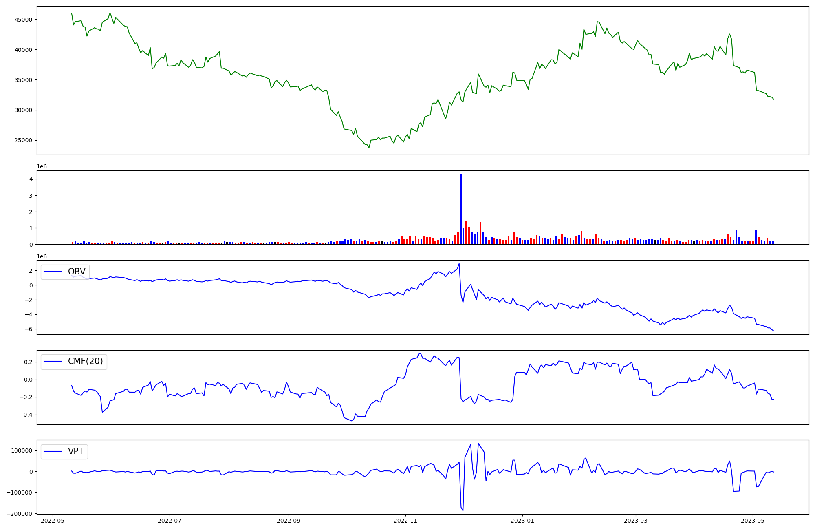The image size is (815, 530).
Task: Click the 2022-07 x-axis date label
Action: [x=170, y=521]
